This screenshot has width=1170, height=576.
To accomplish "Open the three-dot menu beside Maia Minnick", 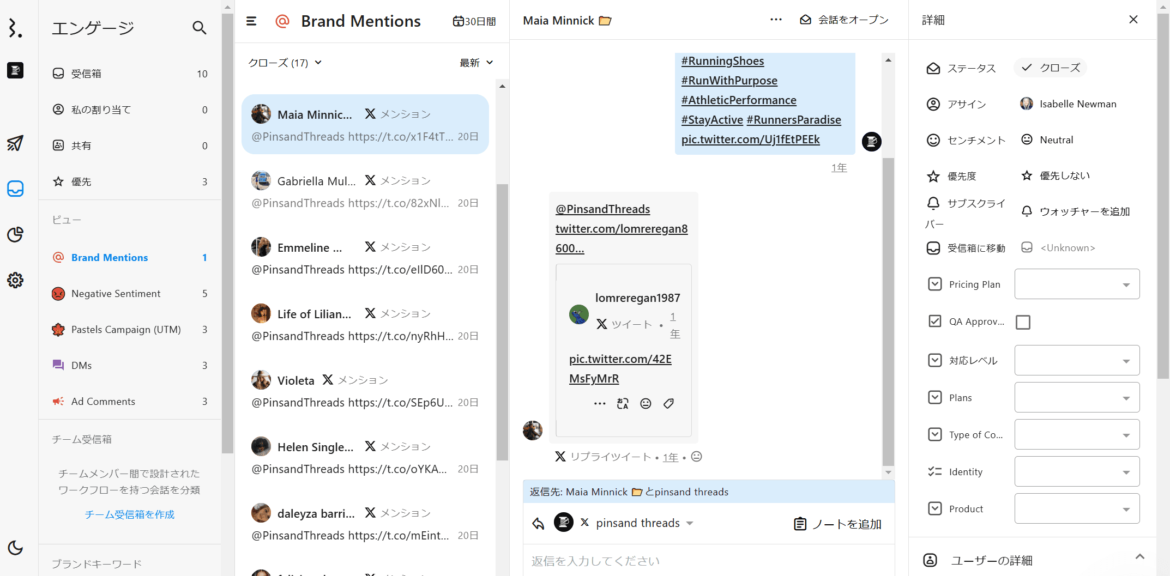I will tap(776, 20).
